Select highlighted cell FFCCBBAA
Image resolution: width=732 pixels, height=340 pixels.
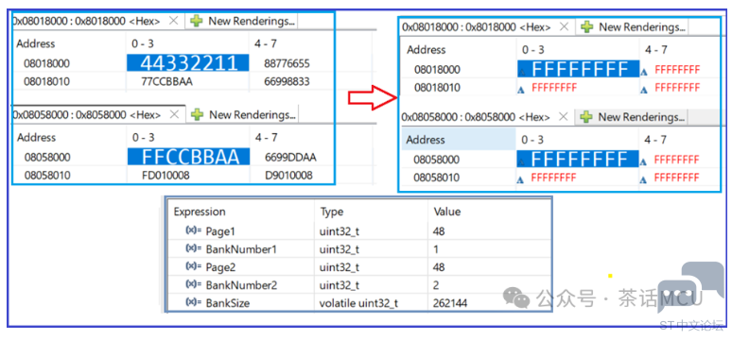[188, 157]
